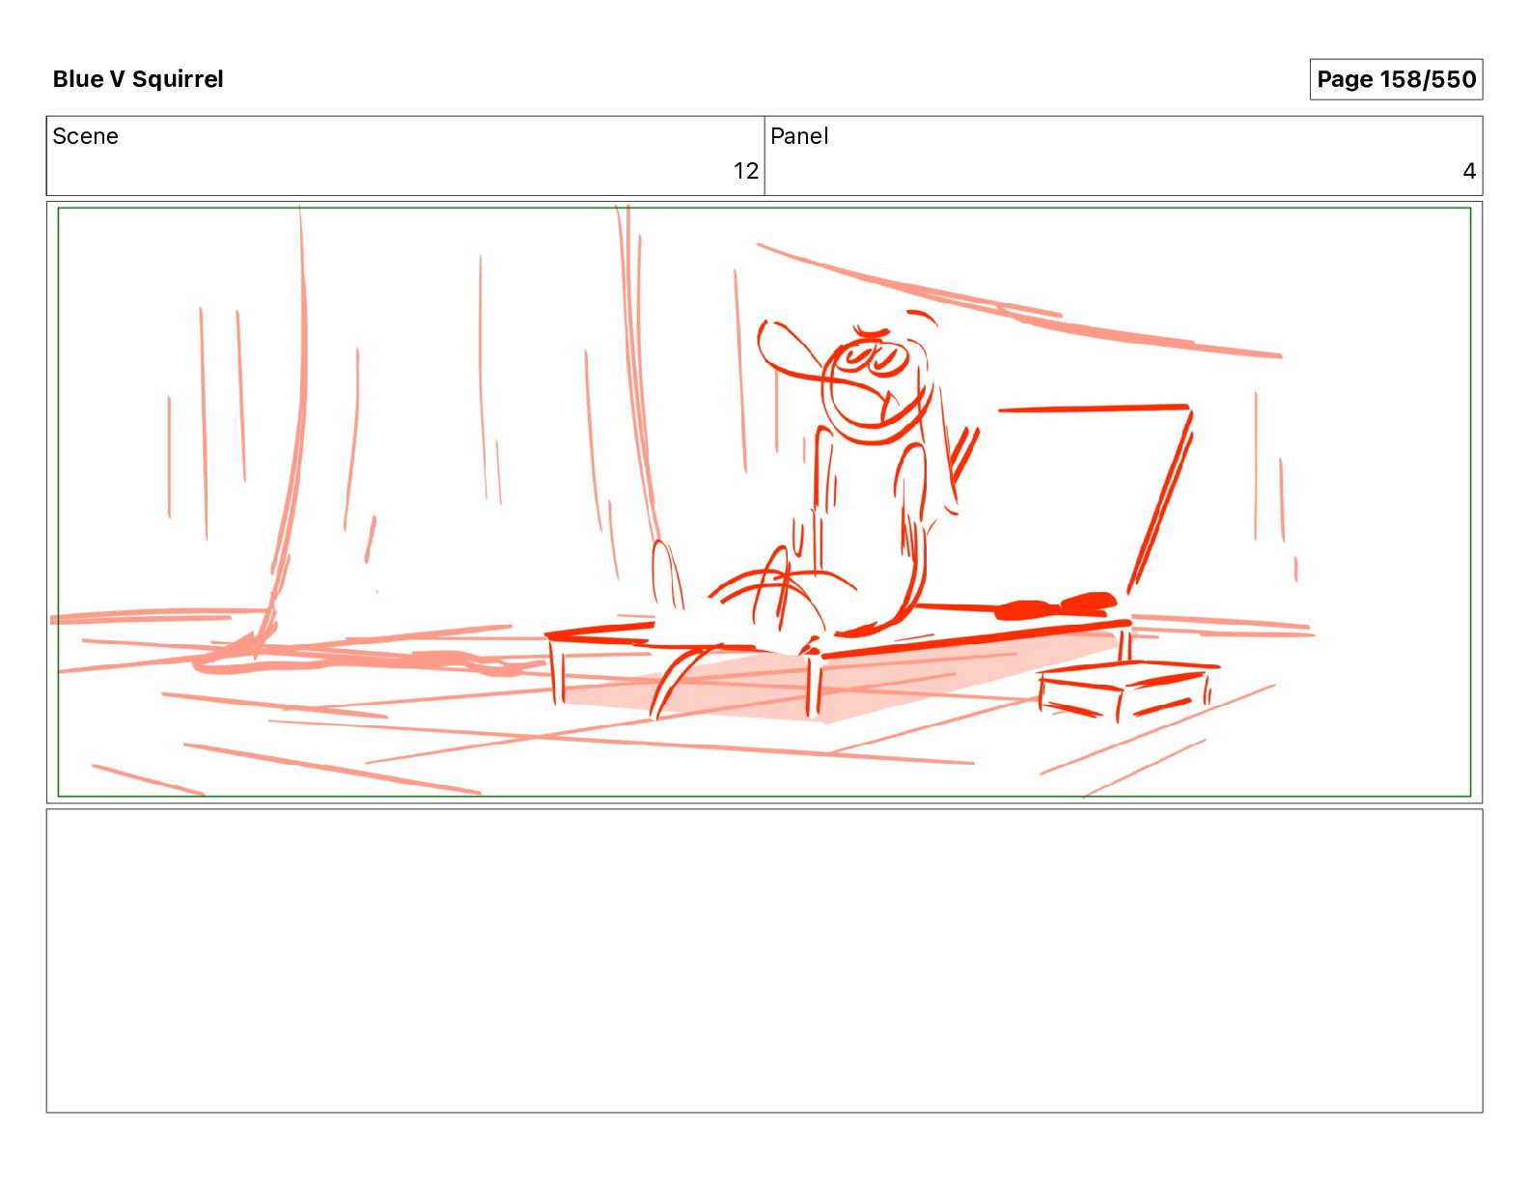Image resolution: width=1529 pixels, height=1182 pixels.
Task: Click the 'Panel' label
Action: coord(799,136)
